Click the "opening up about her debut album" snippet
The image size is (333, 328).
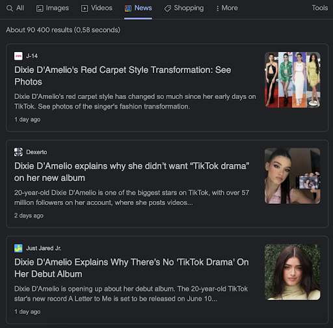point(131,294)
